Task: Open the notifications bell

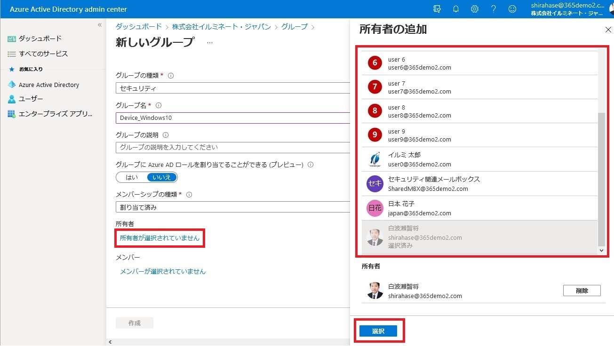Action: (456, 9)
